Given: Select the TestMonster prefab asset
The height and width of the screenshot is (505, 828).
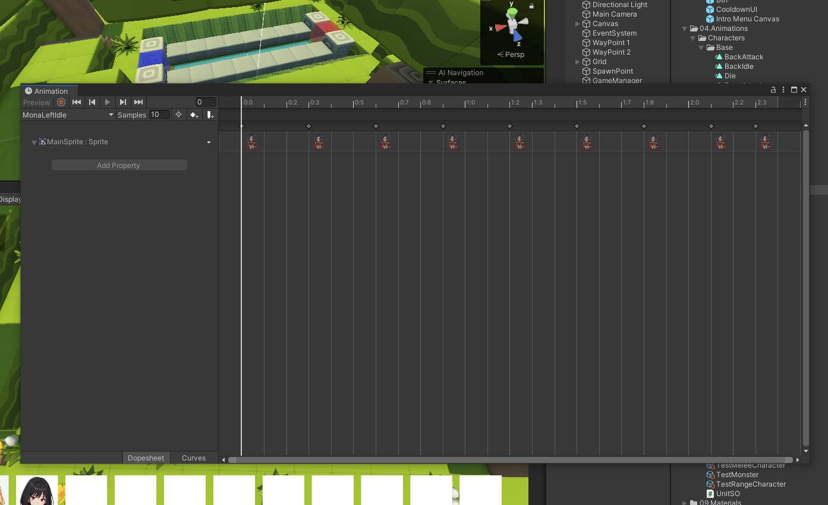Looking at the screenshot, I should click(x=737, y=475).
